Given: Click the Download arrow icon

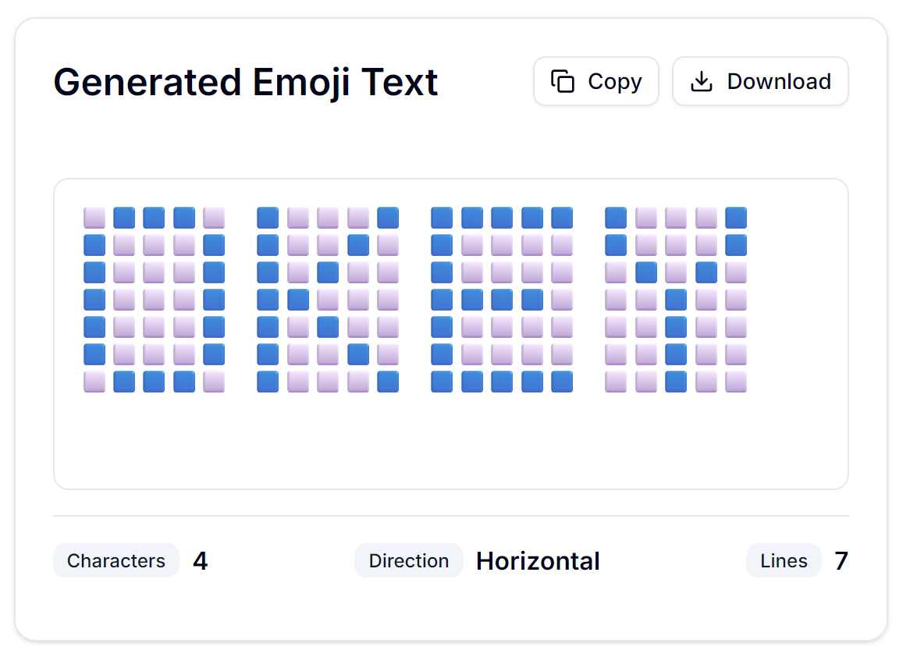Looking at the screenshot, I should [x=701, y=80].
